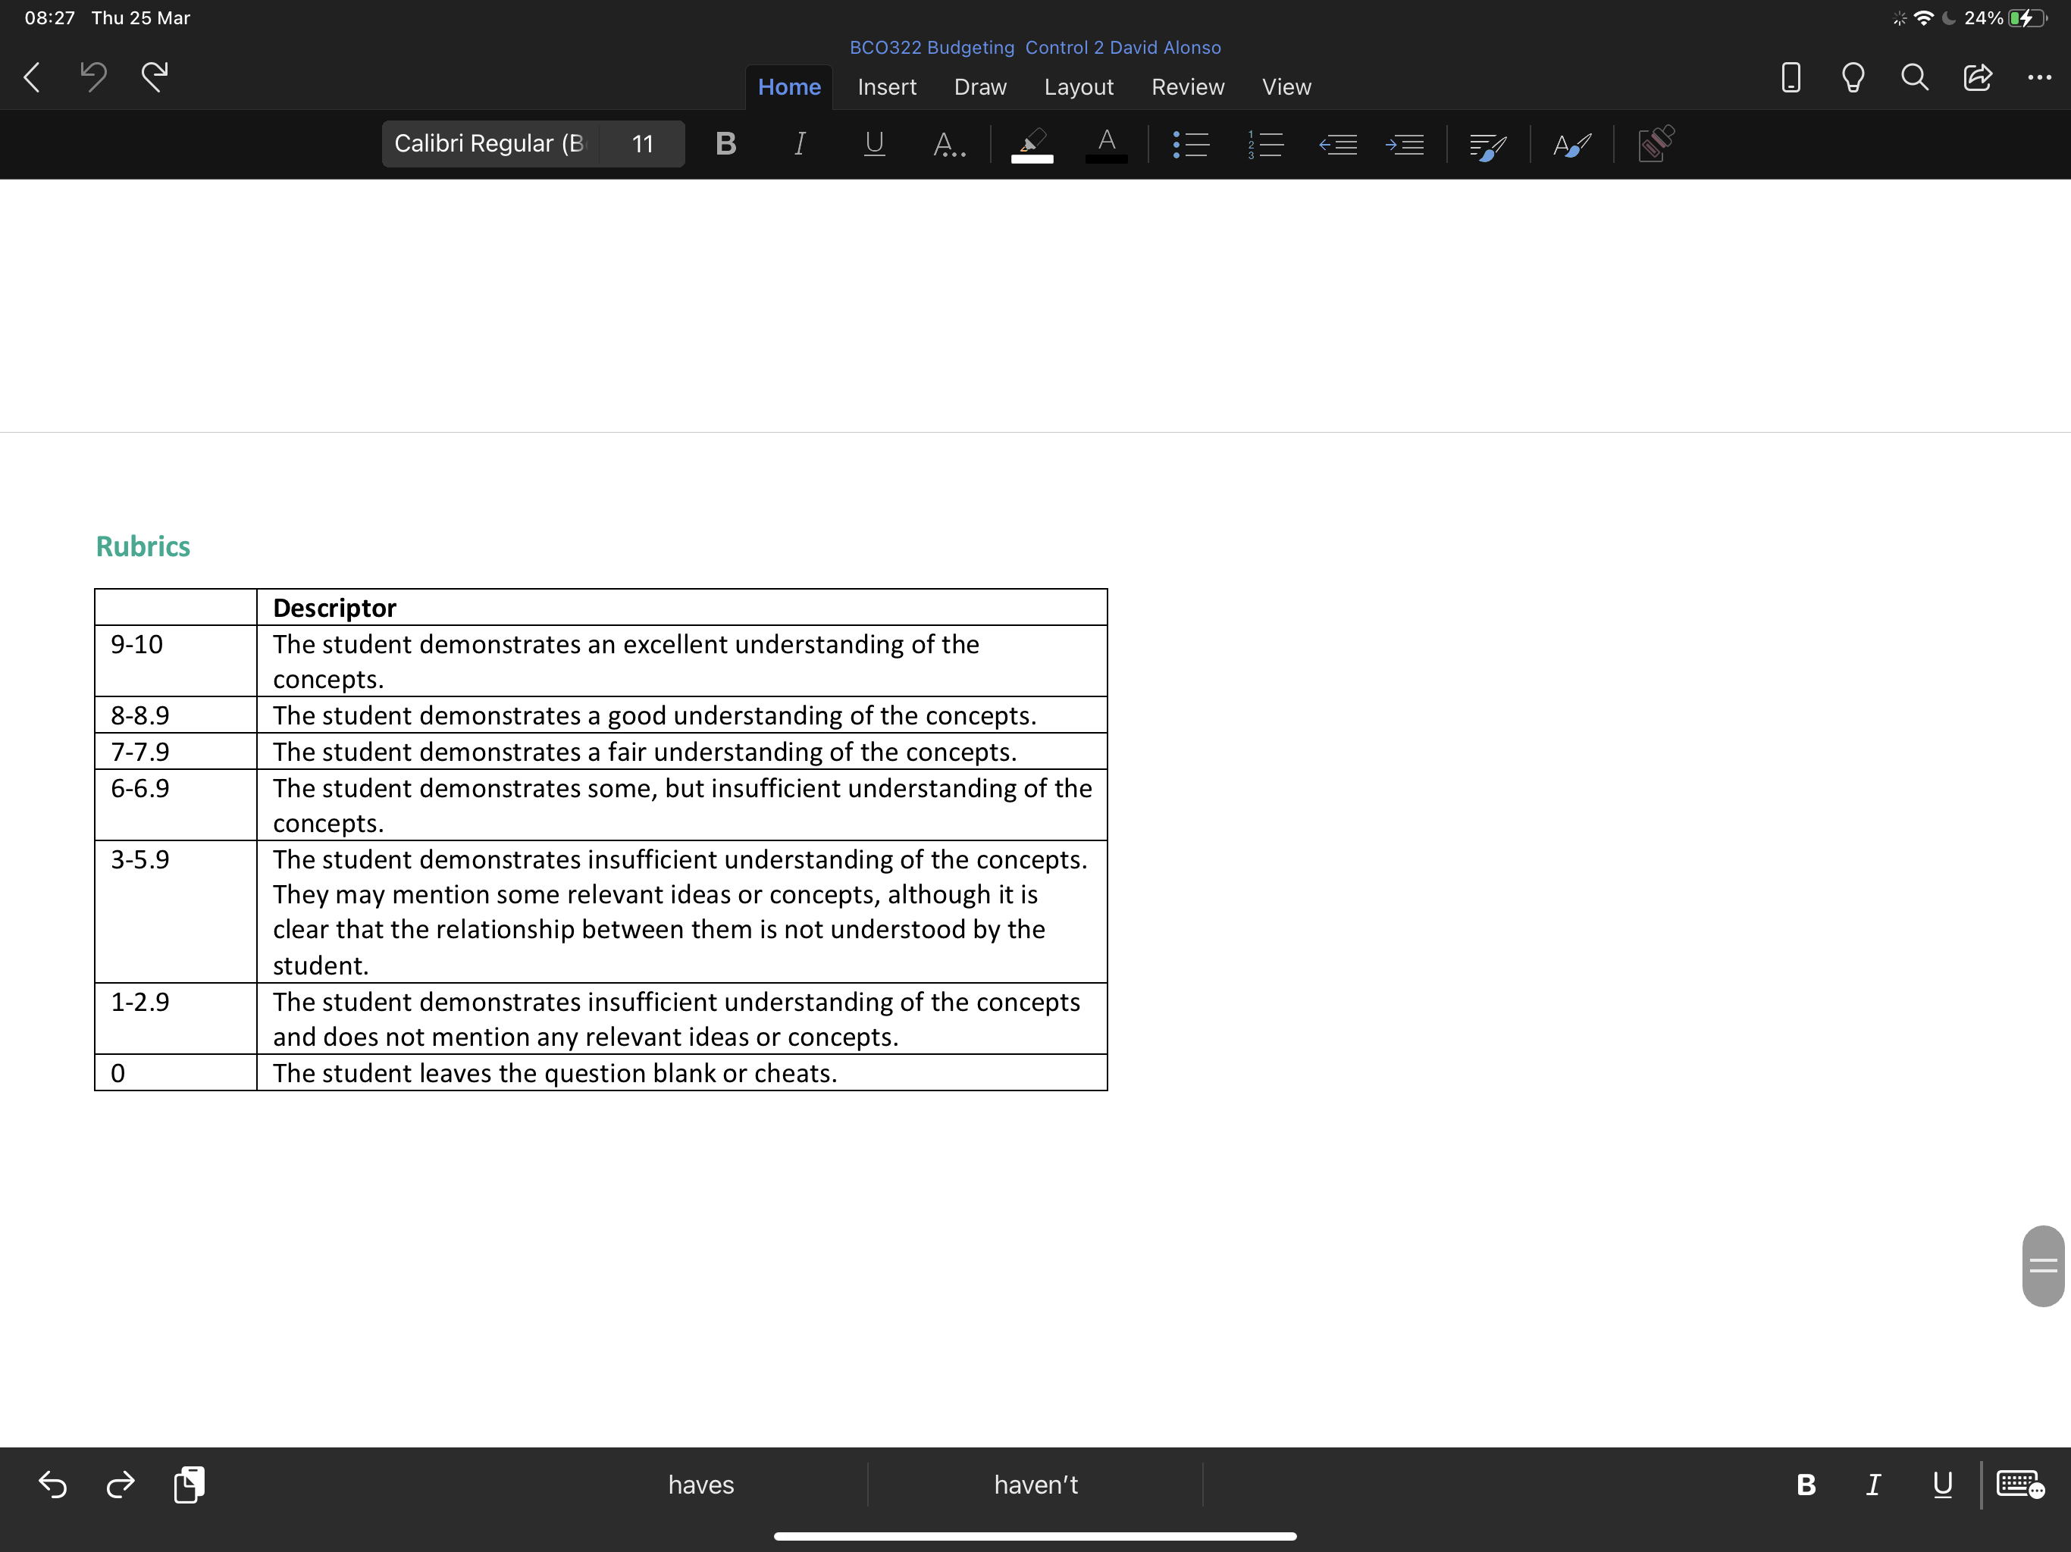Pick the text highlight color swatch
This screenshot has width=2071, height=1552.
click(x=1032, y=145)
